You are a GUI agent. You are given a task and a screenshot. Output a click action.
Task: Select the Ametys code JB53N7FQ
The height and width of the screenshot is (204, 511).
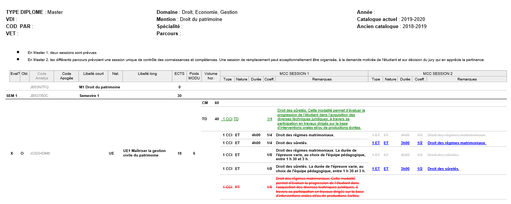39,87
